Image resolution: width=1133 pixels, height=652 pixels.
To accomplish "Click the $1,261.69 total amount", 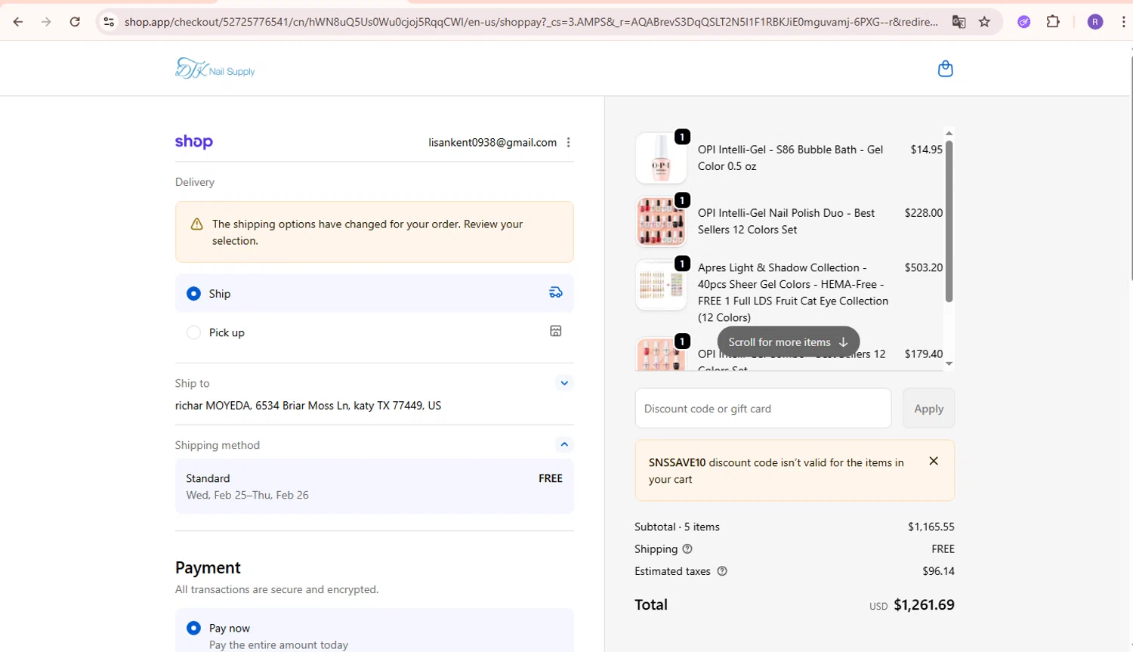I will pos(924,605).
